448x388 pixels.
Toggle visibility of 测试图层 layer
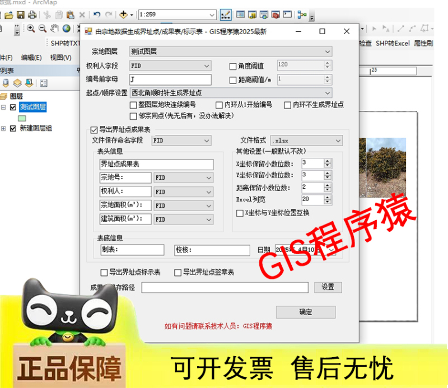[x=13, y=107]
